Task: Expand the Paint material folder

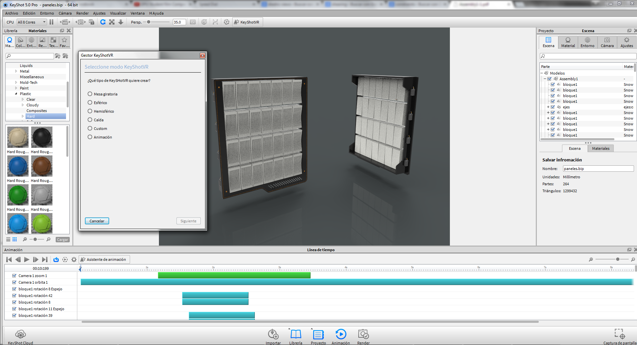Action: pyautogui.click(x=16, y=88)
